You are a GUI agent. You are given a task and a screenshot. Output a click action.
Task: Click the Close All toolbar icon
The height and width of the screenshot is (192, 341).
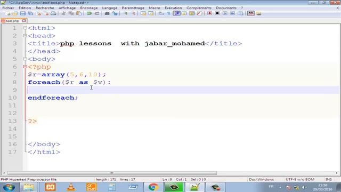tap(46, 13)
